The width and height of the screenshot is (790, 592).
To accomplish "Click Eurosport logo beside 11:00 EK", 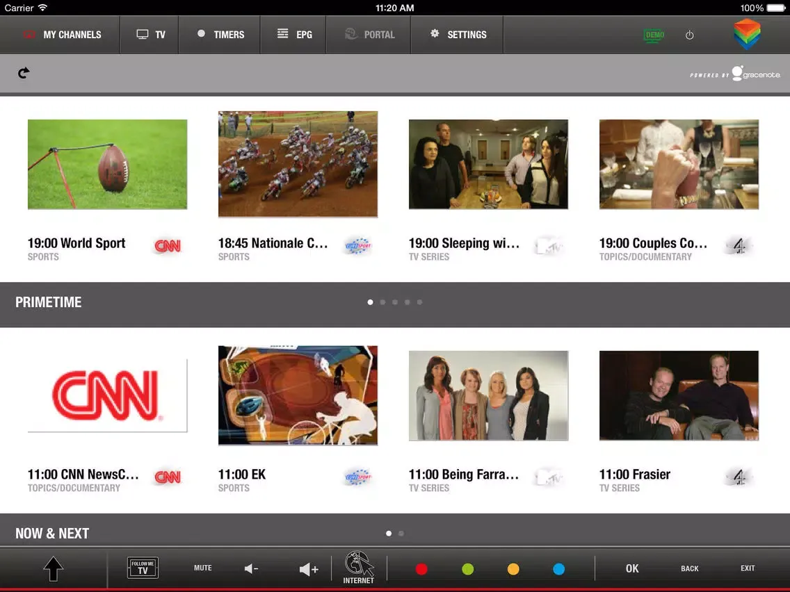I will (357, 477).
